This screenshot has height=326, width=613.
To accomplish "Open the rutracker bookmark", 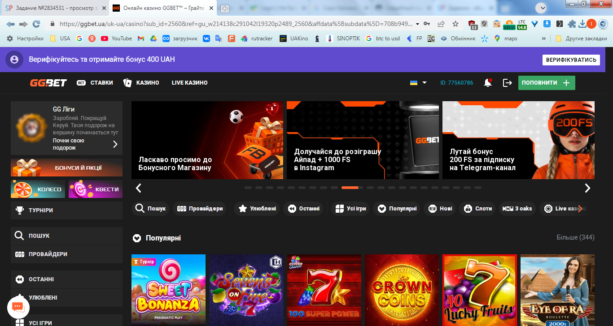I will [257, 39].
